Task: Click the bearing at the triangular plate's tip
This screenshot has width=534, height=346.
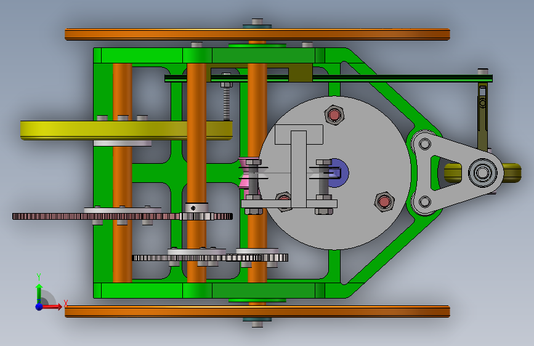Action: pyautogui.click(x=482, y=172)
